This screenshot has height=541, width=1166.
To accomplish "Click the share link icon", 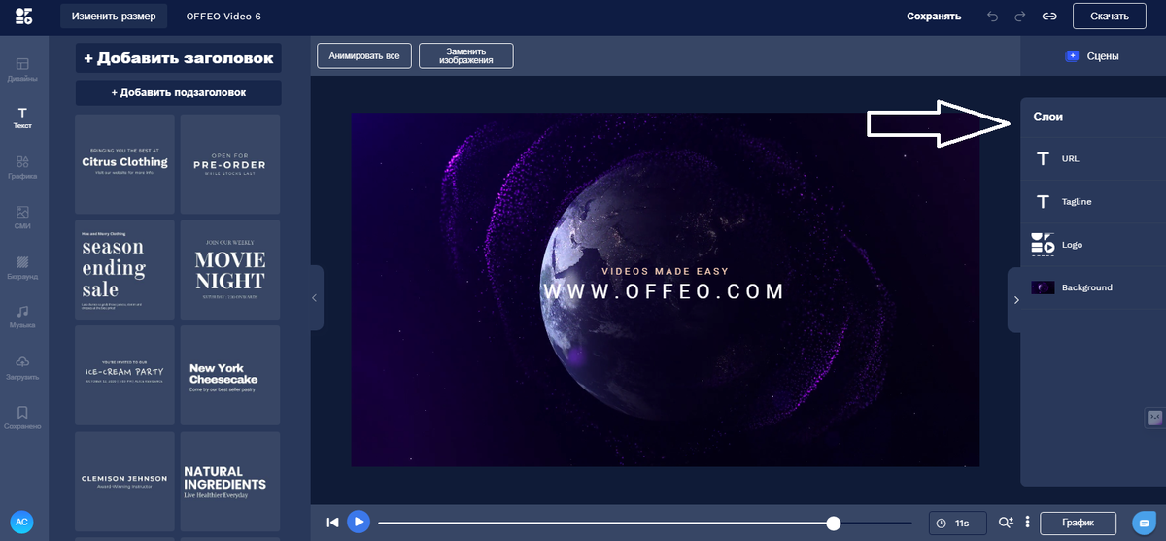I will tap(1049, 17).
